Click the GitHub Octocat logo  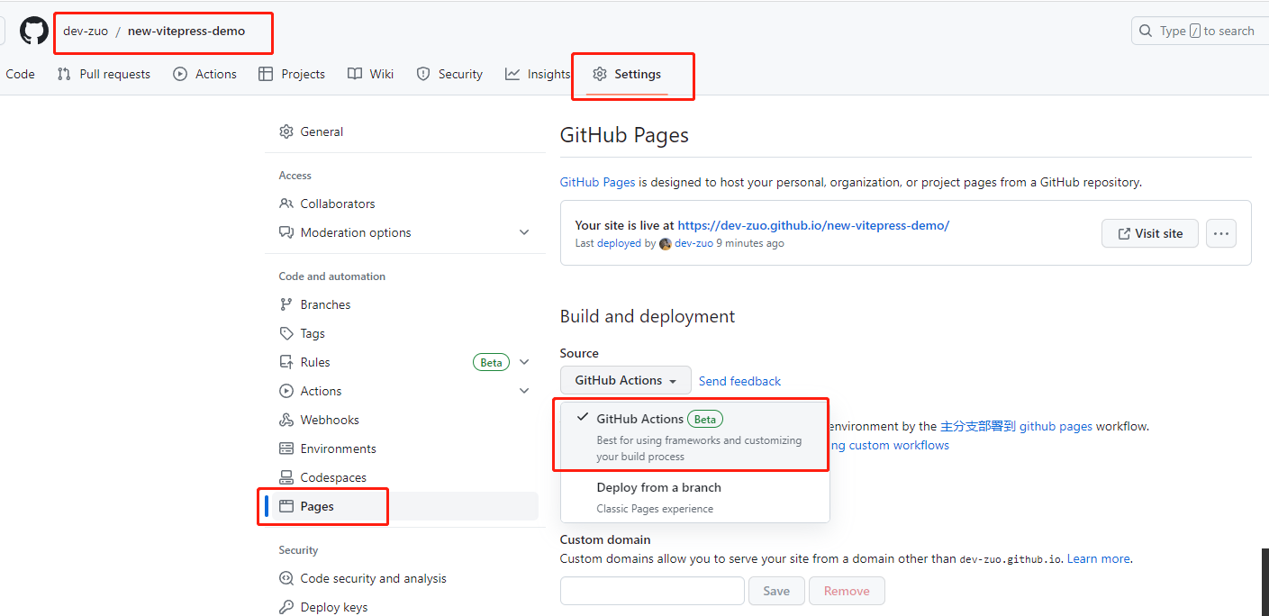pos(34,31)
